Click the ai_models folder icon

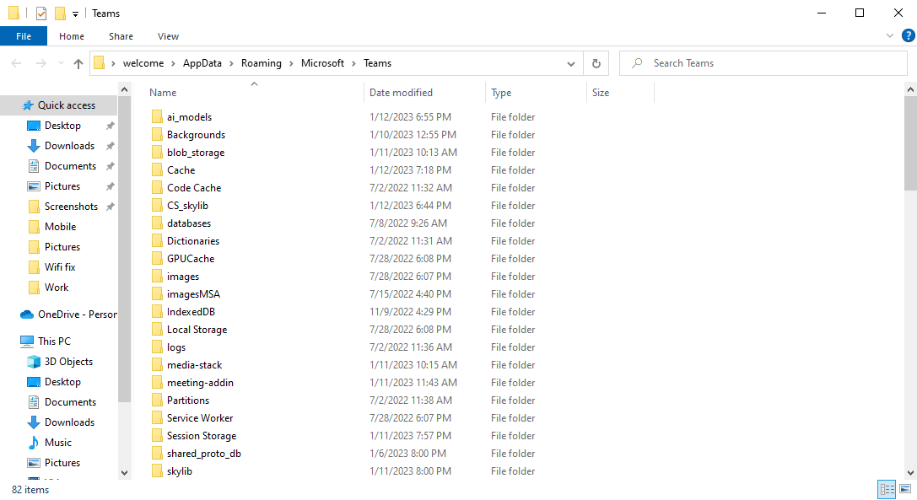click(x=157, y=117)
